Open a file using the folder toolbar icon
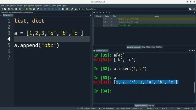Screen dimensions: 196x110 [5, 9]
